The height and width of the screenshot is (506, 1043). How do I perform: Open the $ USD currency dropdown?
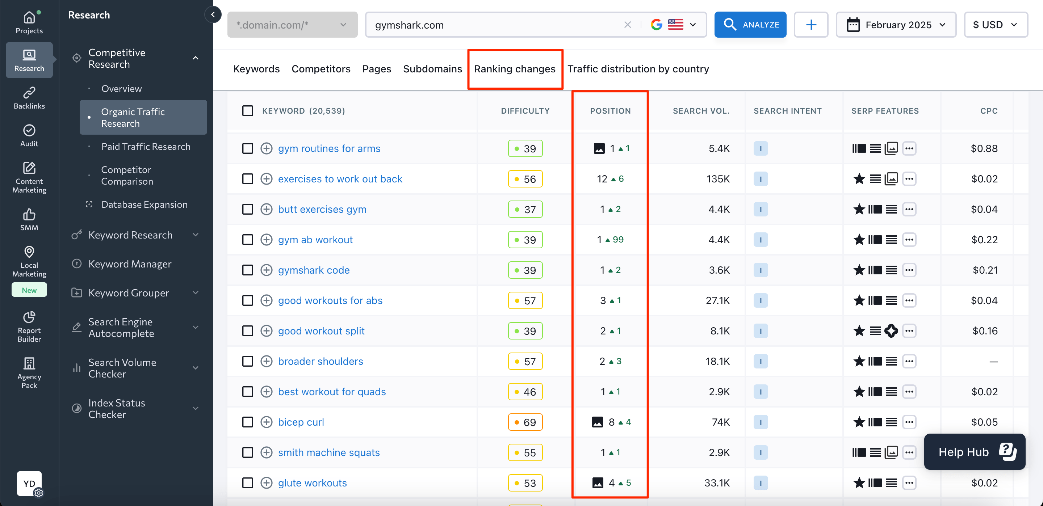[995, 25]
